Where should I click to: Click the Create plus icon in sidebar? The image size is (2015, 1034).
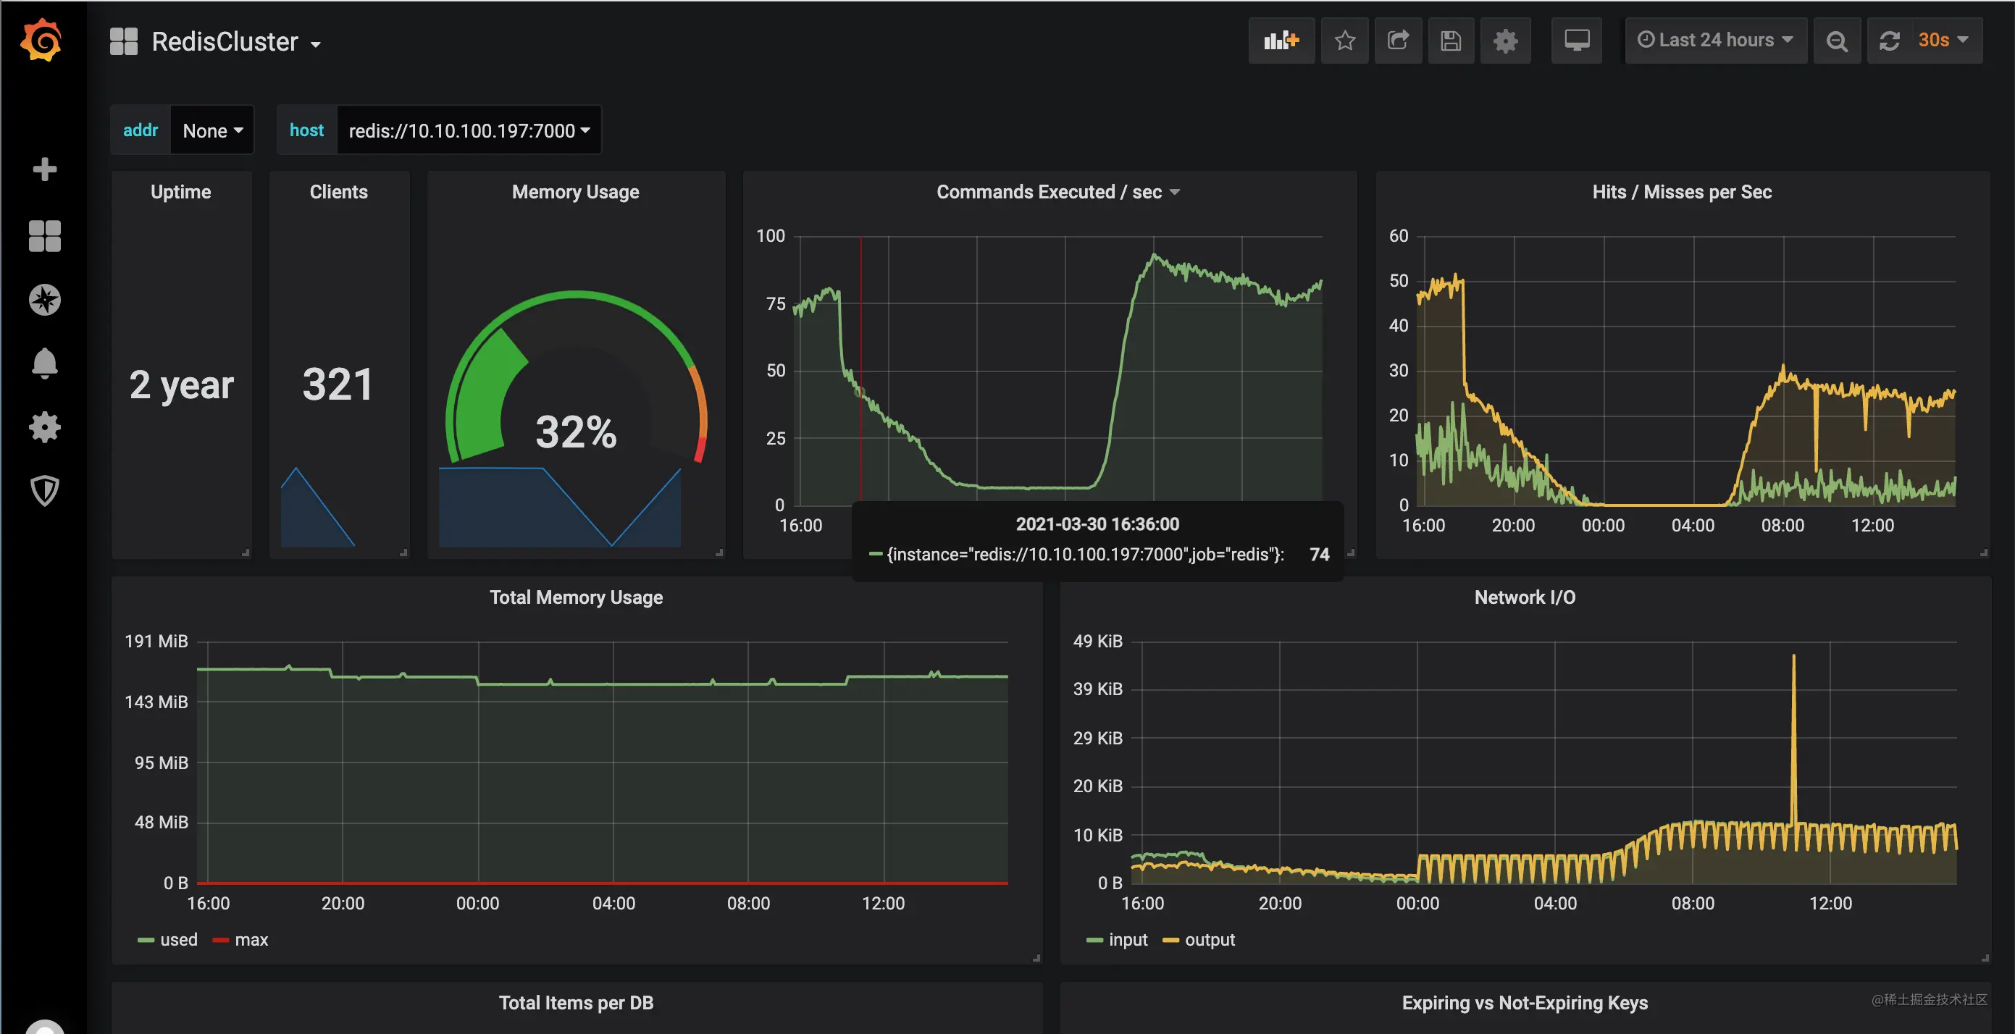45,169
